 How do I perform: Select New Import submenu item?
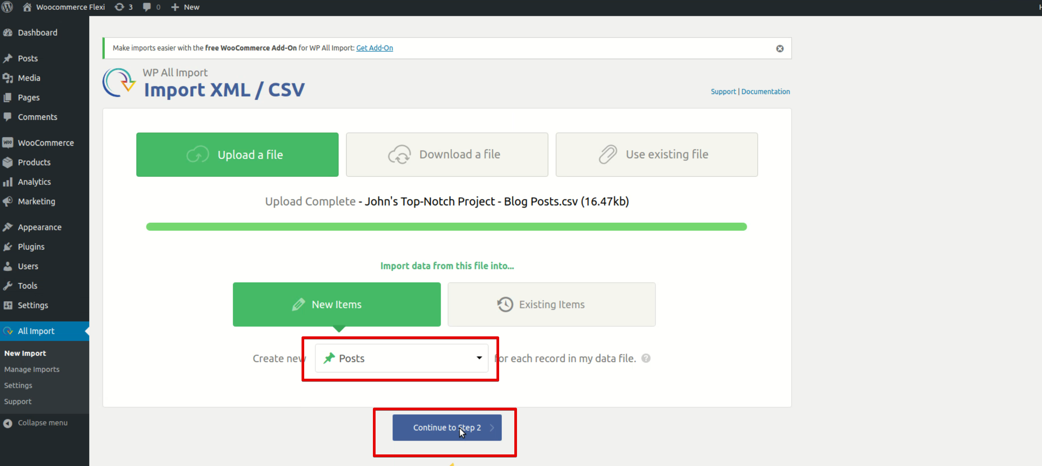[25, 353]
